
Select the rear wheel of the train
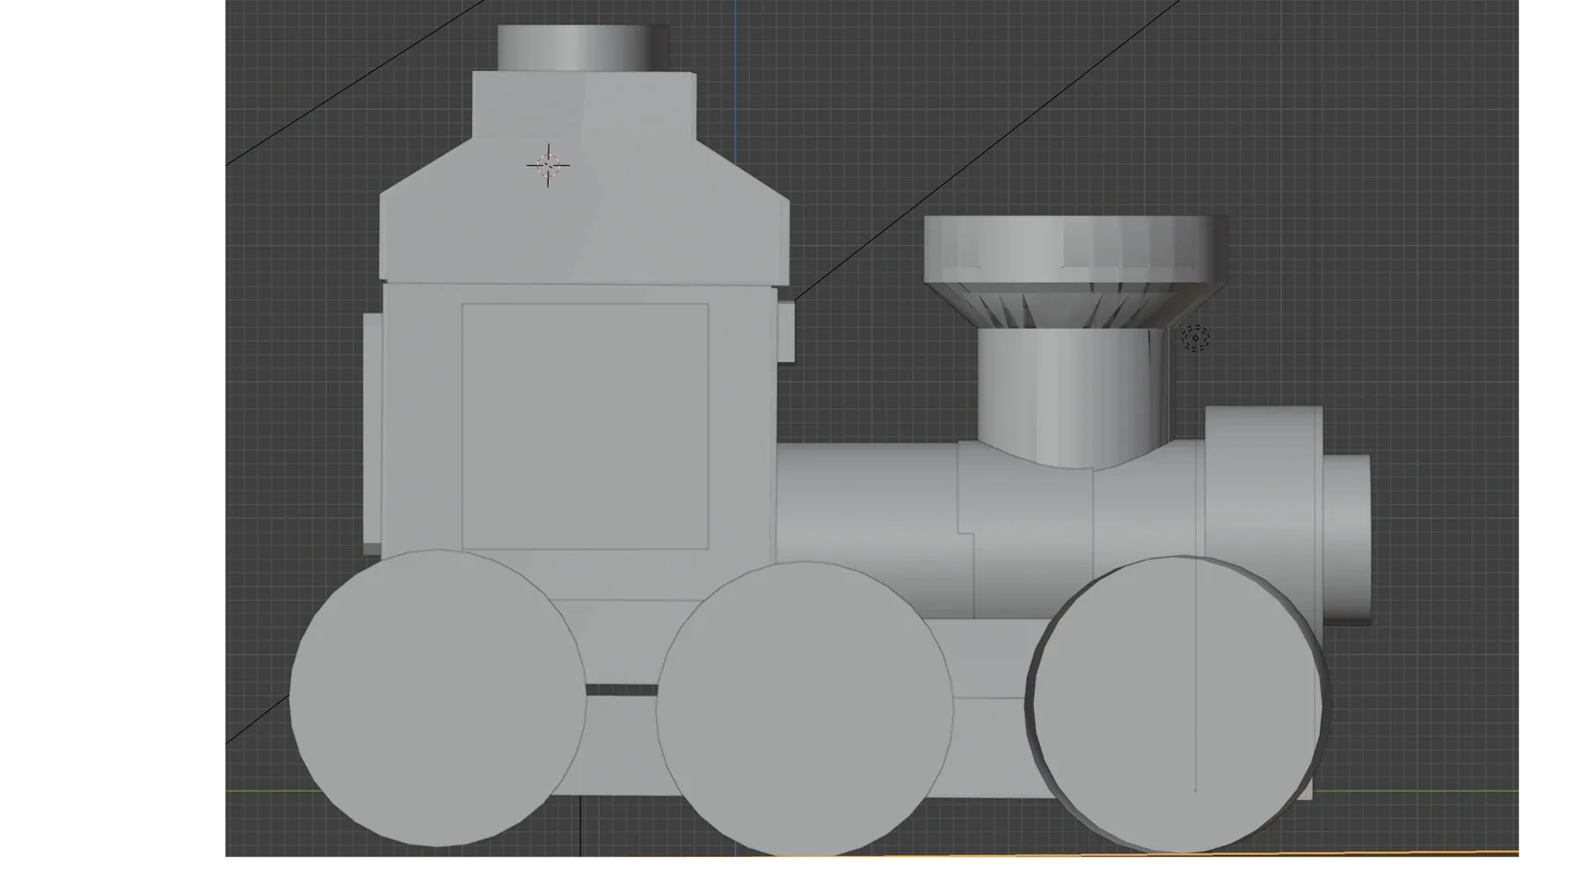pyautogui.click(x=436, y=698)
